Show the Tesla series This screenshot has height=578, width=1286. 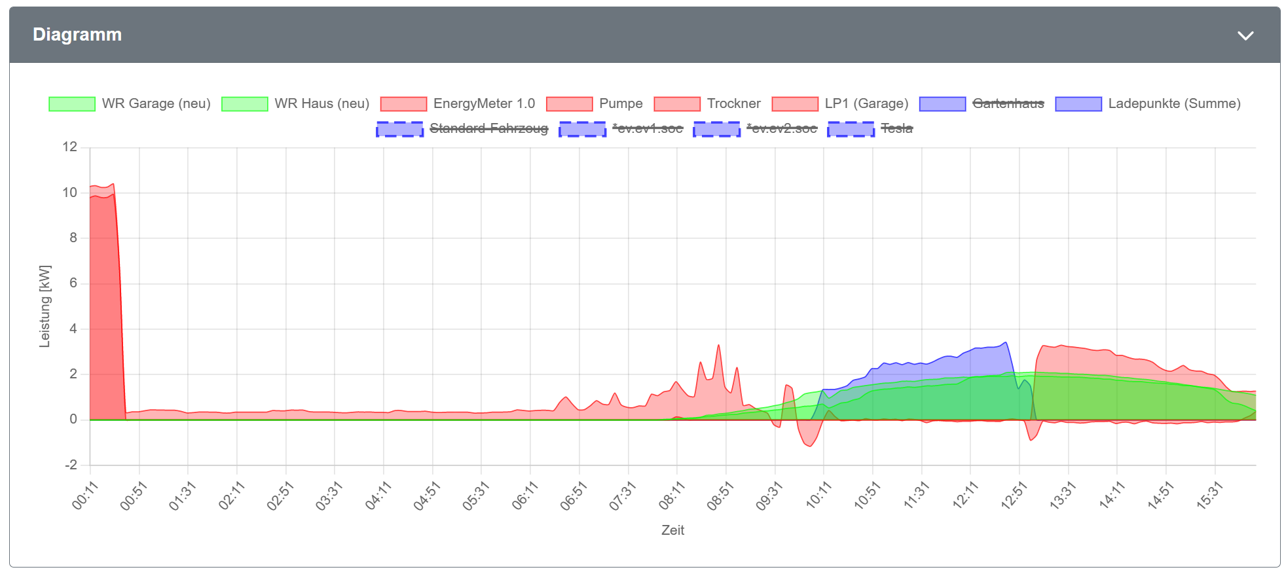coord(896,129)
